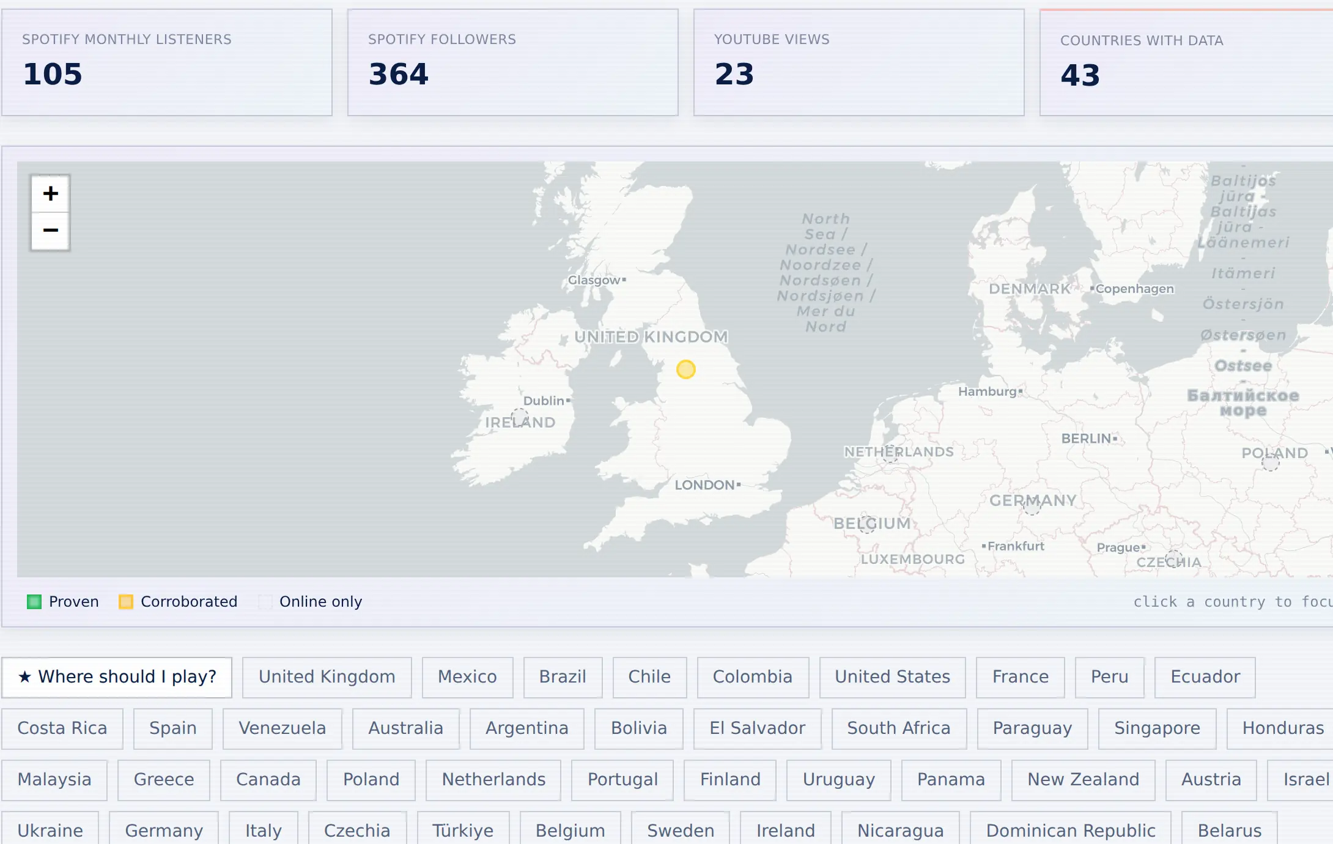Select the Mexico country chip

point(468,677)
